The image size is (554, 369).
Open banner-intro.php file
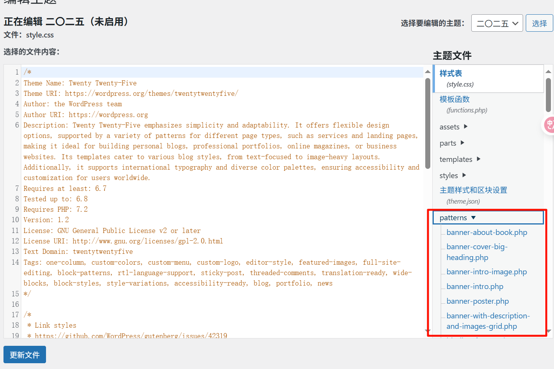point(475,286)
